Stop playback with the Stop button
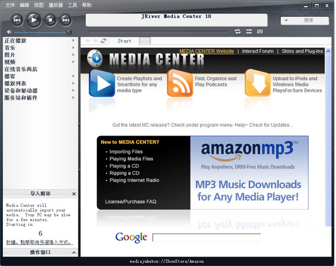This screenshot has height=266, width=336. pos(51,20)
